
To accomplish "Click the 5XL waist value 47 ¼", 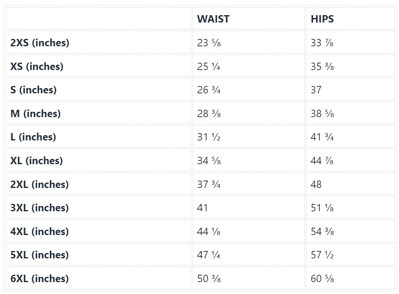I will tap(209, 255).
